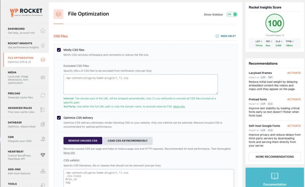Screen dimensions: 305x187
Task: Click the Excluded CSS Files text area
Action: [141, 84]
